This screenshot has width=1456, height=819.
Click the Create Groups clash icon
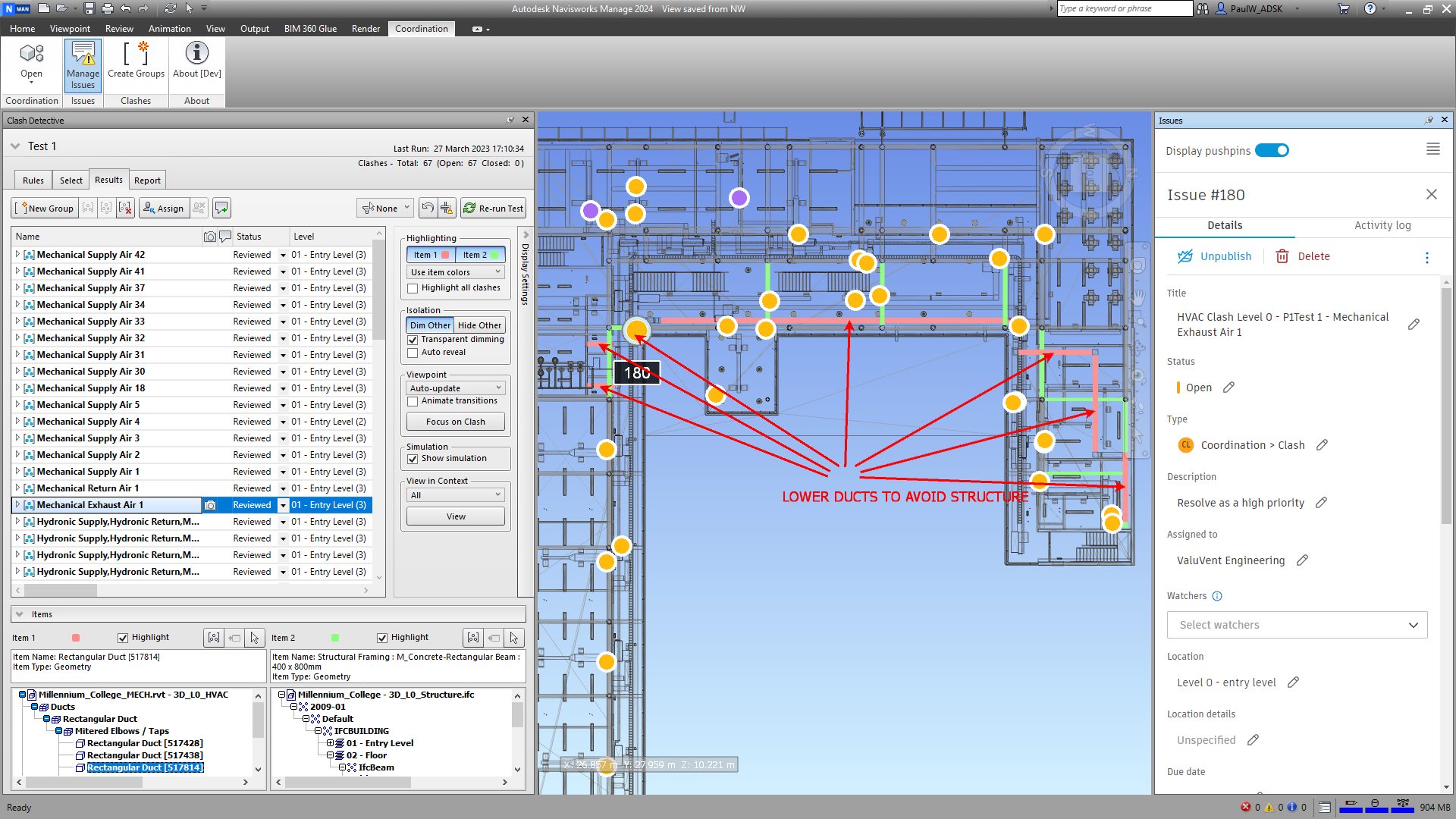point(136,55)
